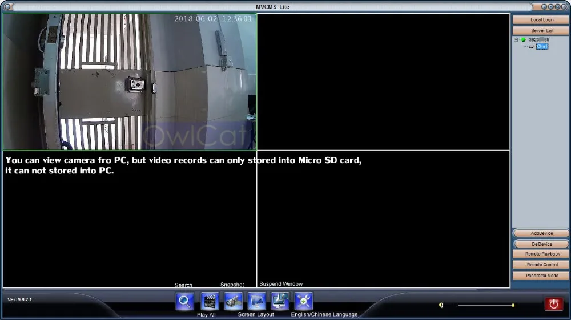Mute audio using the speaker icon

click(x=441, y=305)
